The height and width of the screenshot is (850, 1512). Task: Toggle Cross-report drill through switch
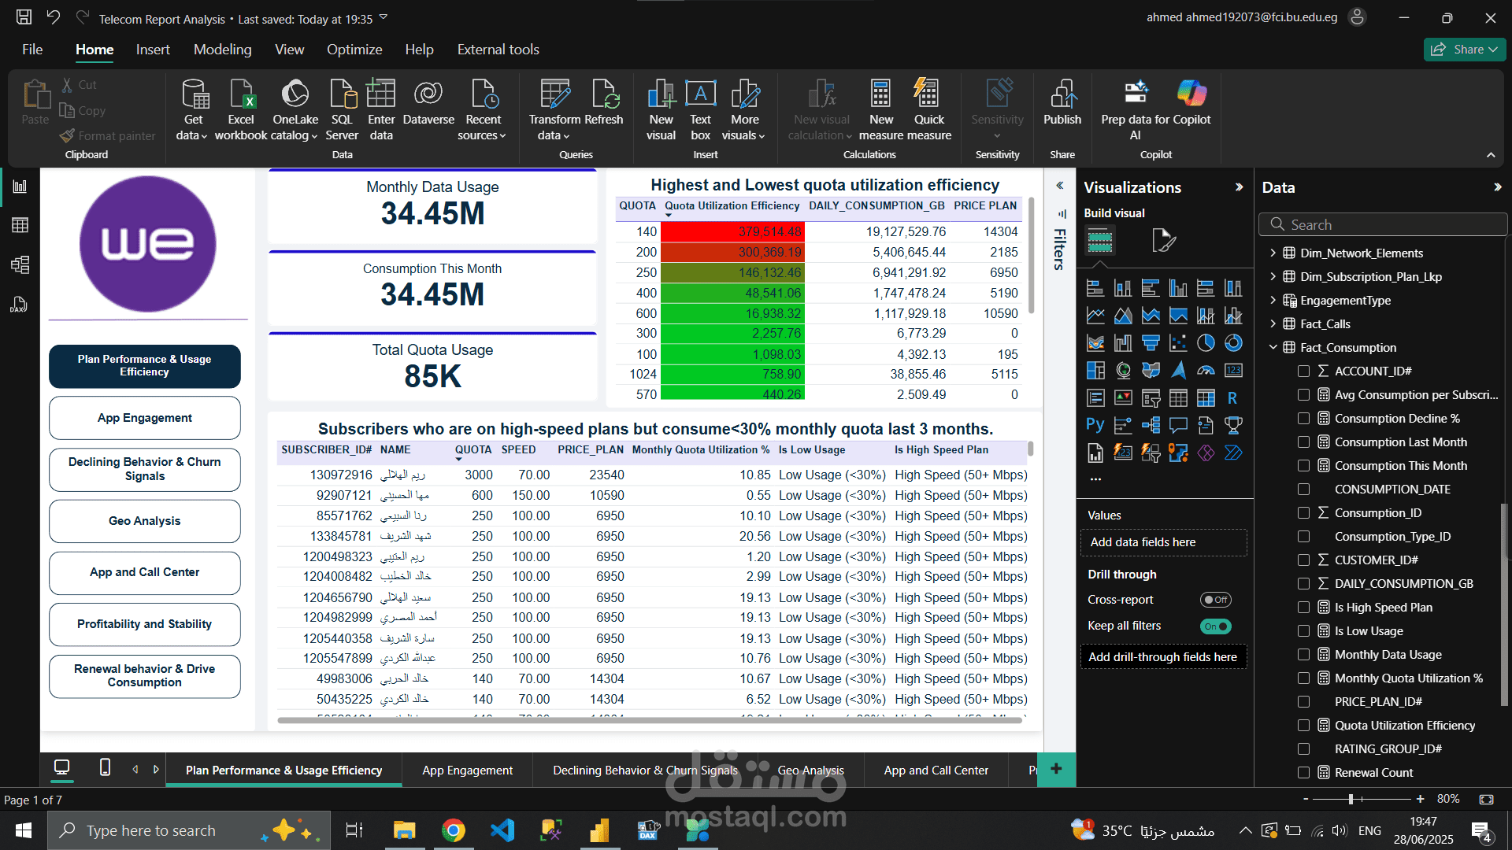[x=1215, y=600]
